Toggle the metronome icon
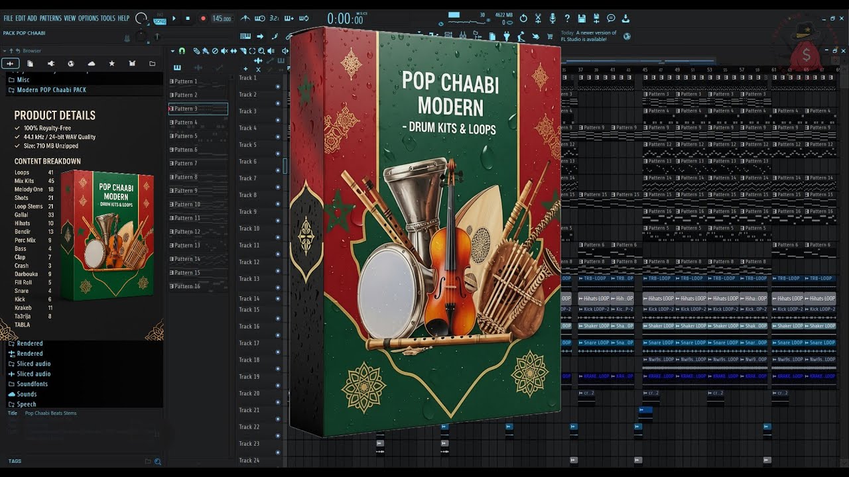 pyautogui.click(x=245, y=19)
